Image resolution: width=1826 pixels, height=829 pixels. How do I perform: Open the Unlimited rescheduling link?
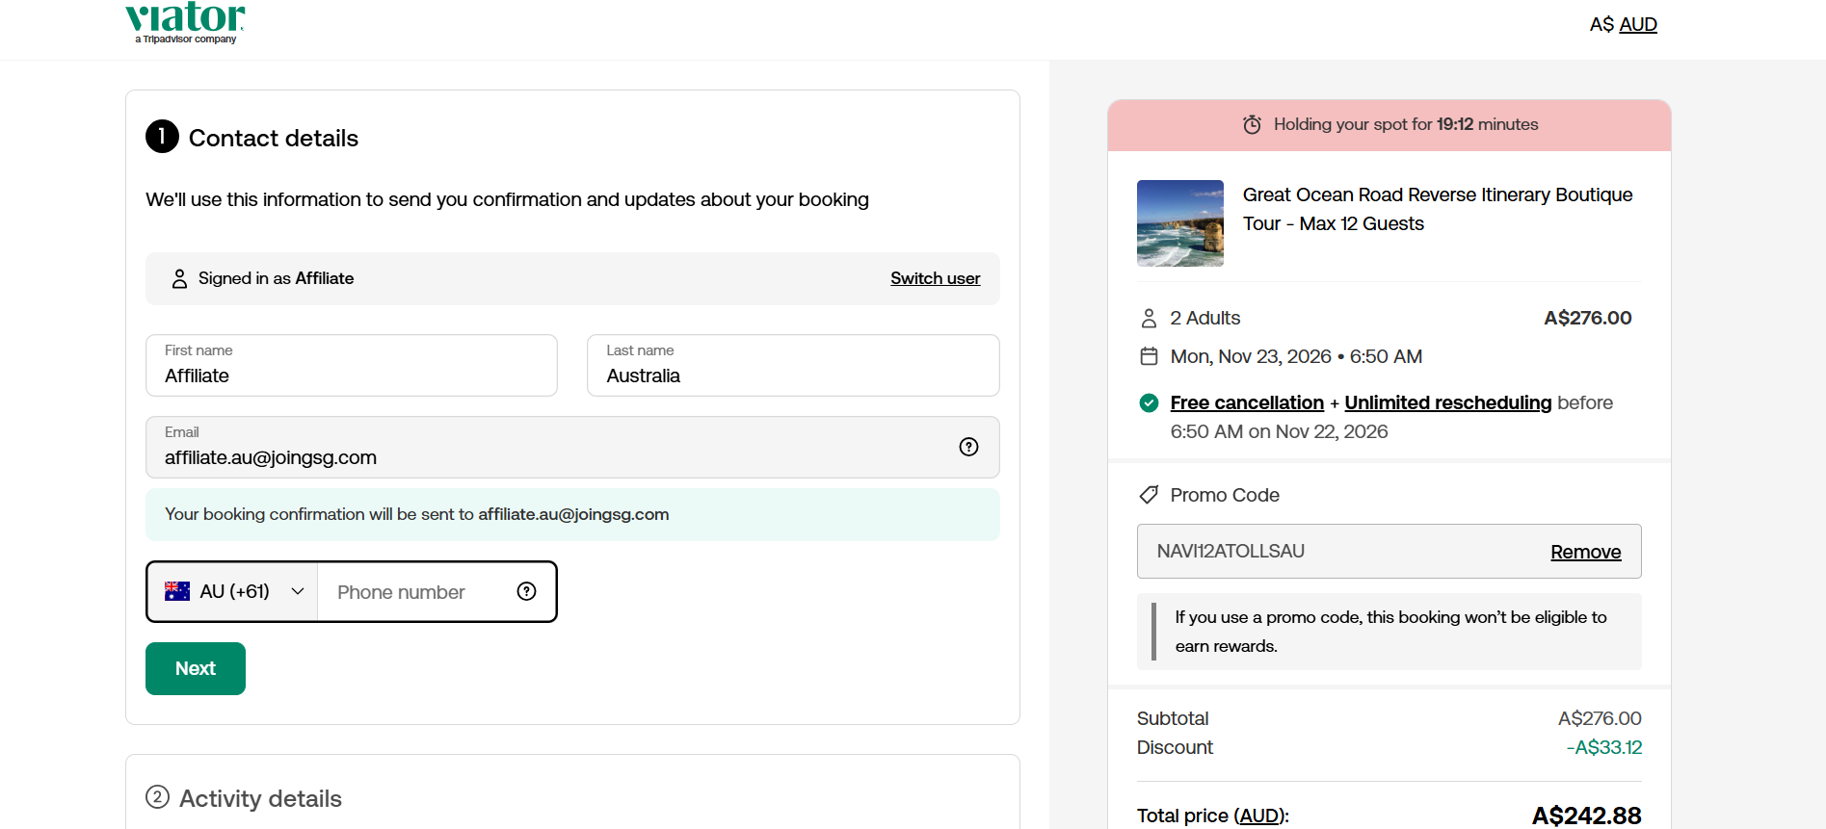coord(1447,402)
